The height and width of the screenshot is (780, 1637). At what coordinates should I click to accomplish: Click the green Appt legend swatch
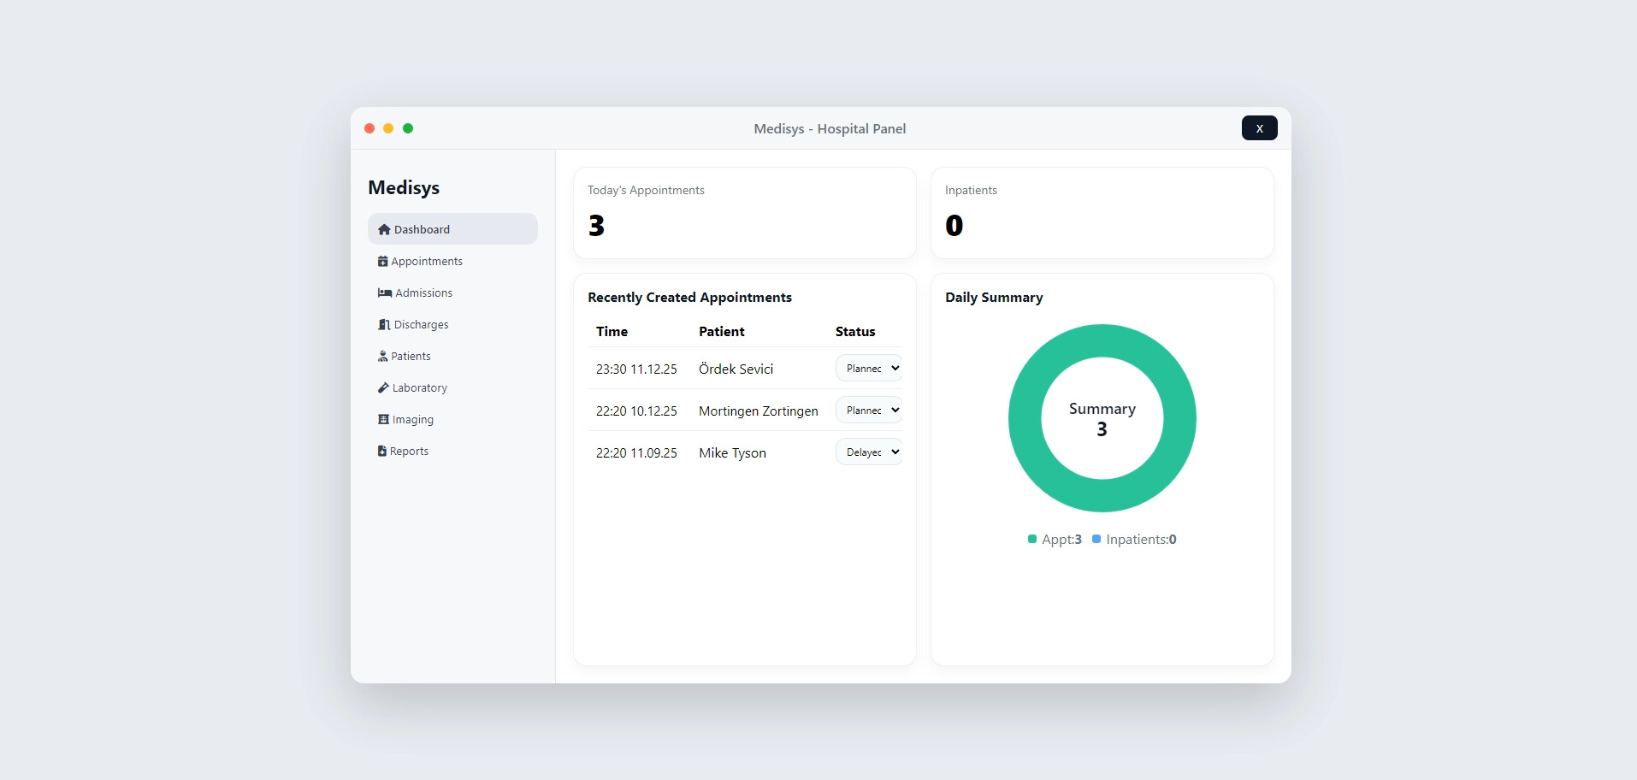[x=1032, y=539]
